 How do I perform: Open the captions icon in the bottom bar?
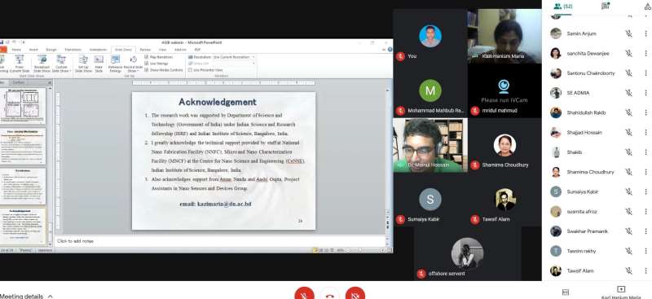[565, 292]
